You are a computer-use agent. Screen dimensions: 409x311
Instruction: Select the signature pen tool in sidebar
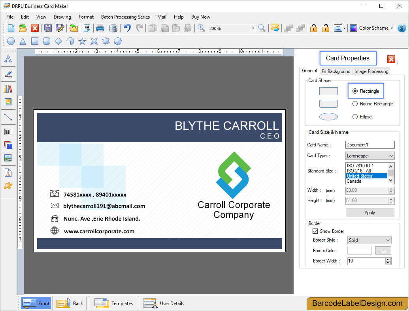(8, 74)
